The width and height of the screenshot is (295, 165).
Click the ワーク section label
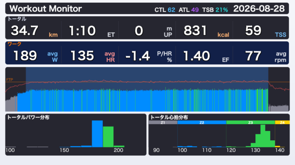pos(14,44)
